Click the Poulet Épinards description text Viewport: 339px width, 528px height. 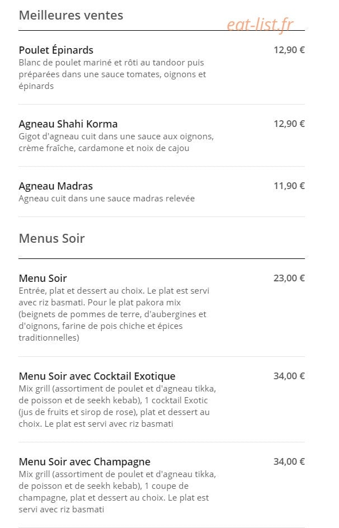(112, 74)
